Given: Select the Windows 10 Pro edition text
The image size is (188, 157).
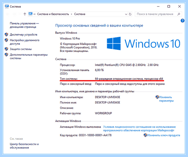Looking at the screenshot, I should point(70,38).
